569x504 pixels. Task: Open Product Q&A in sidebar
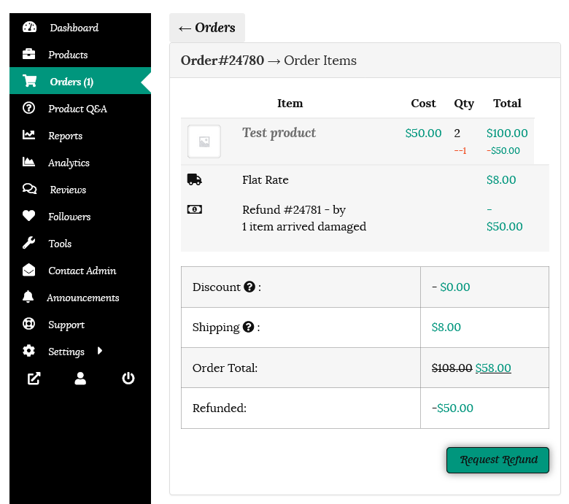pyautogui.click(x=77, y=109)
